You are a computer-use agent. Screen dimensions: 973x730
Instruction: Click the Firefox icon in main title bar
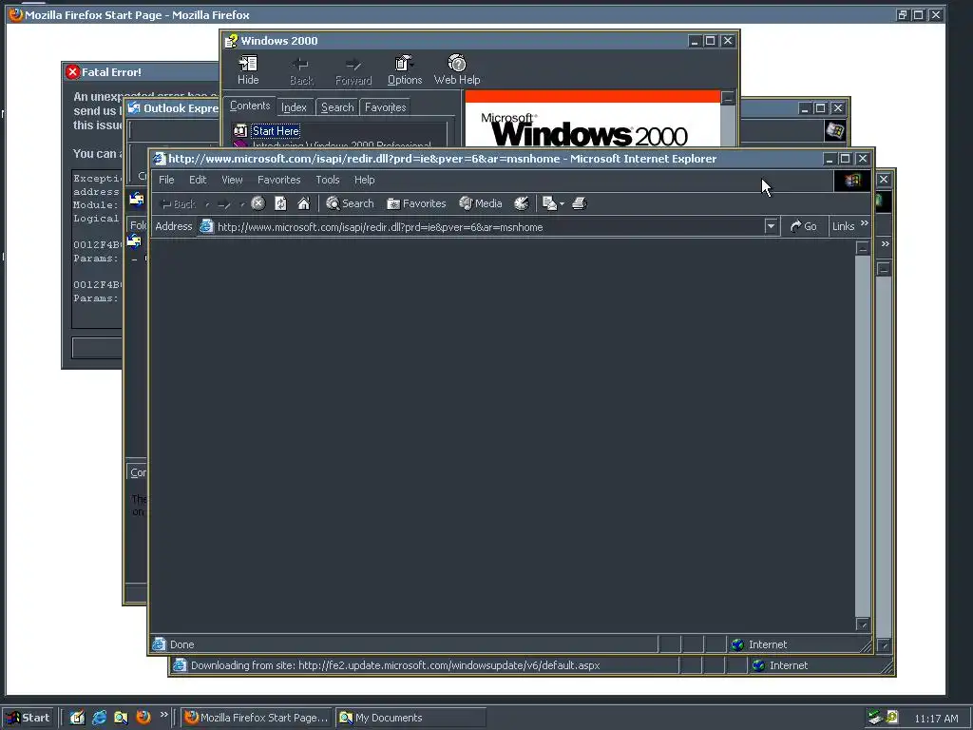[x=15, y=14]
